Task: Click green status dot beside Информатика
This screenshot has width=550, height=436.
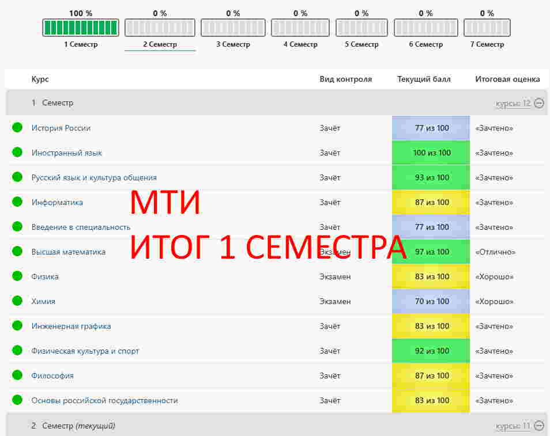Action: [17, 202]
